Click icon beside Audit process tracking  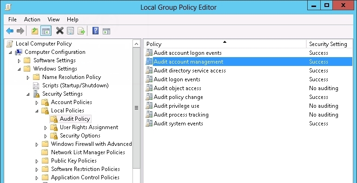click(x=149, y=115)
